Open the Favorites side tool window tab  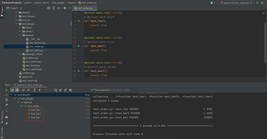pos(2,133)
